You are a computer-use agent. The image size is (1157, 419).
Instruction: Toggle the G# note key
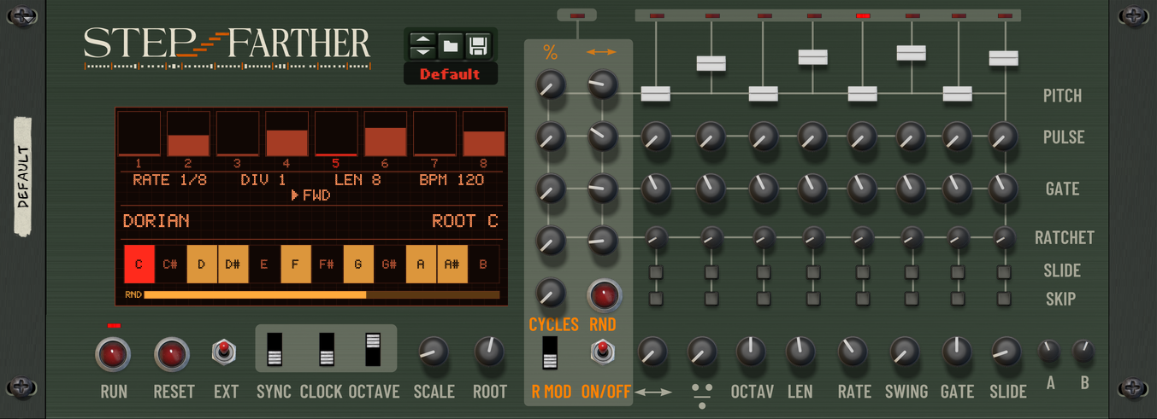pyautogui.click(x=389, y=264)
